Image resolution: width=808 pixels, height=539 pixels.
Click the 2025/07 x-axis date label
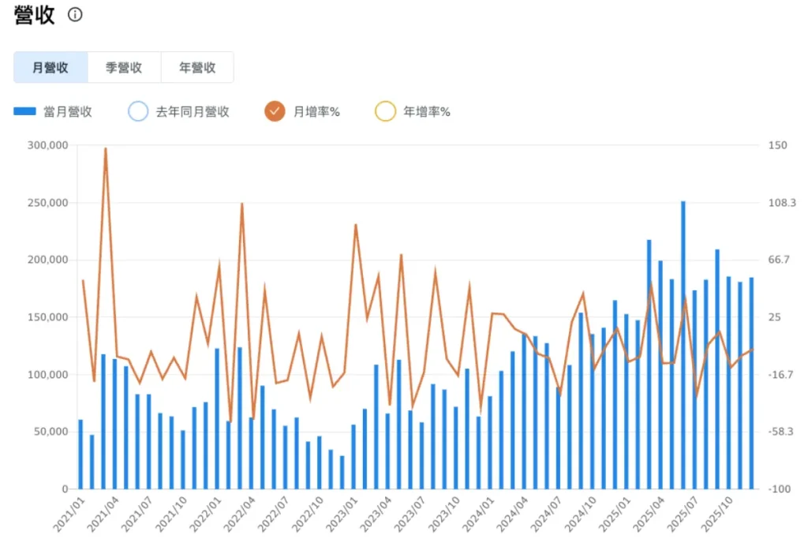coord(683,515)
